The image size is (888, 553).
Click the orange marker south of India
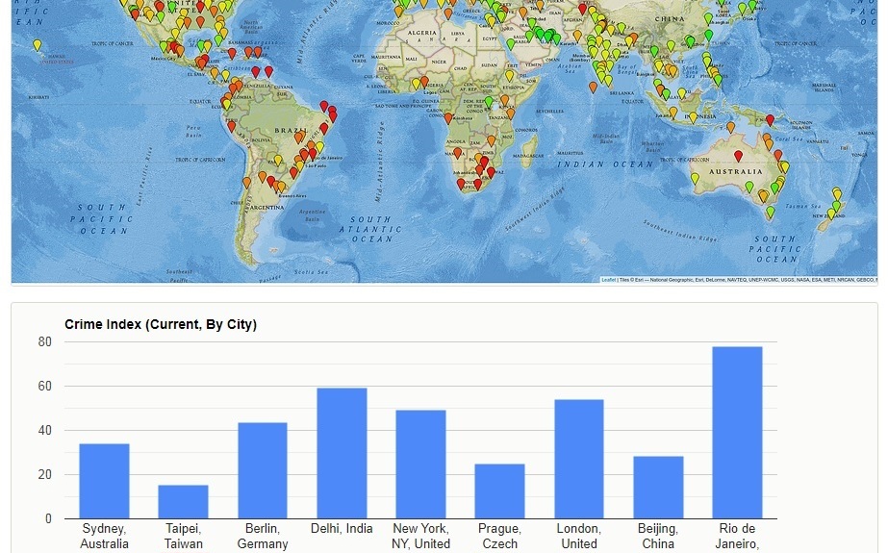pyautogui.click(x=593, y=87)
